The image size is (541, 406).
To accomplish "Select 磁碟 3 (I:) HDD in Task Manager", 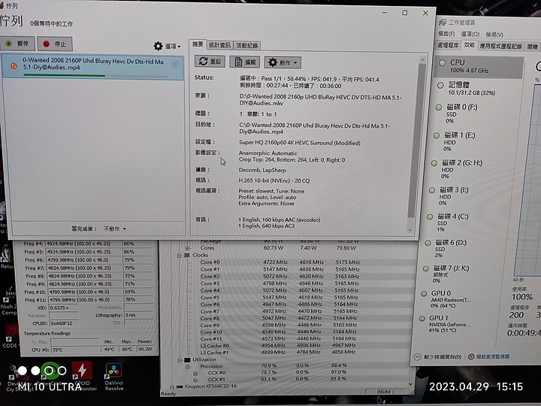I will click(469, 195).
